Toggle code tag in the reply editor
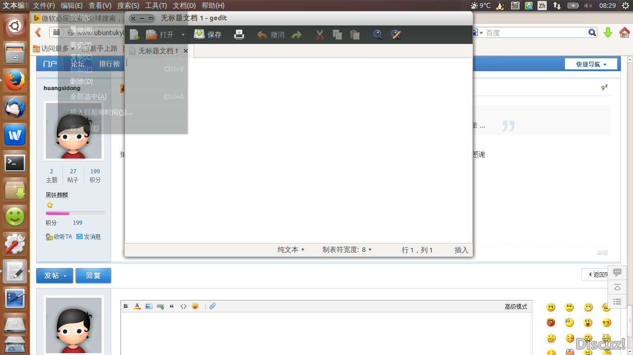This screenshot has width=633, height=355. point(184,306)
